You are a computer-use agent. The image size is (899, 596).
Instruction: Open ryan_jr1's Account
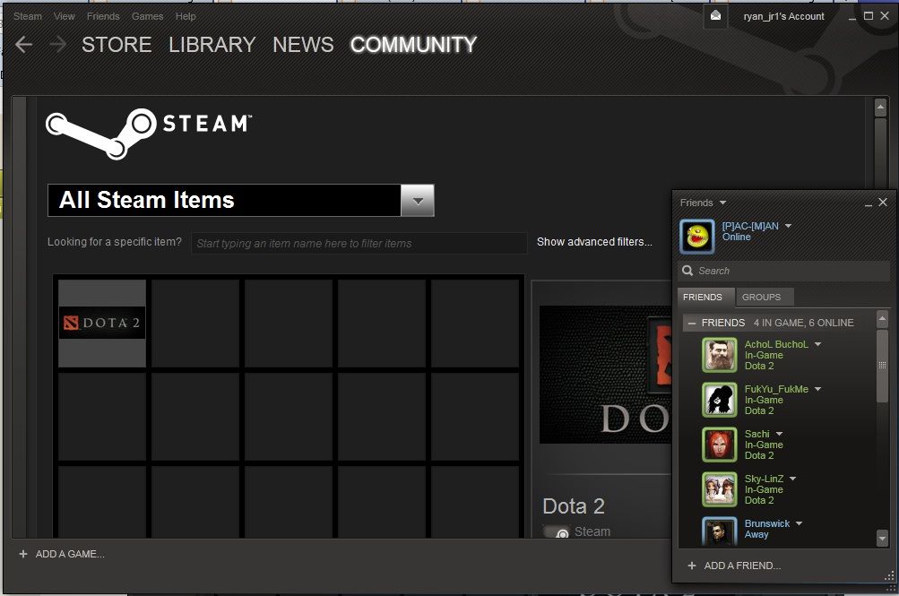click(783, 16)
